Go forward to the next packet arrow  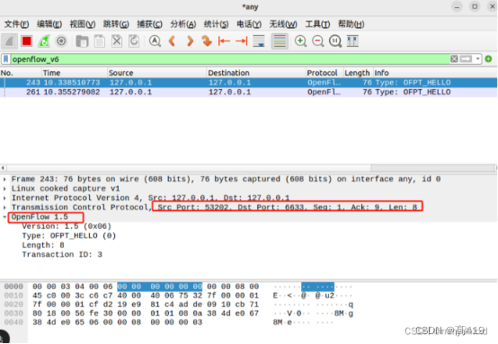point(190,41)
